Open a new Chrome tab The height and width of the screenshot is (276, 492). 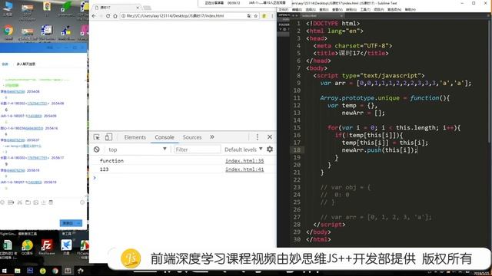(147, 8)
